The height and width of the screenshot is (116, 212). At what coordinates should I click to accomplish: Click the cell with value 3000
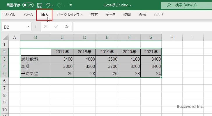(62, 66)
